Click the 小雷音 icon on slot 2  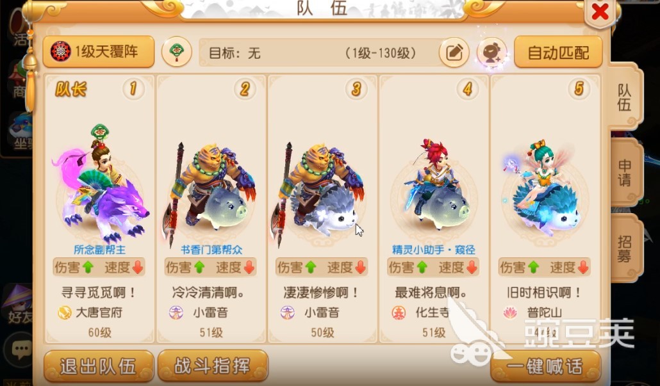click(176, 312)
